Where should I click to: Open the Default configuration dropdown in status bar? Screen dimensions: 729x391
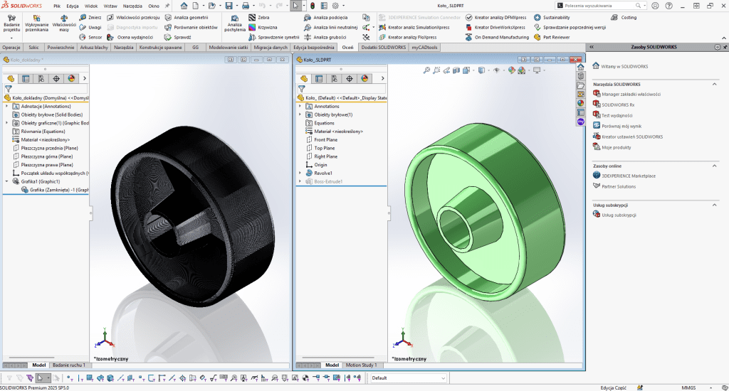pos(442,377)
